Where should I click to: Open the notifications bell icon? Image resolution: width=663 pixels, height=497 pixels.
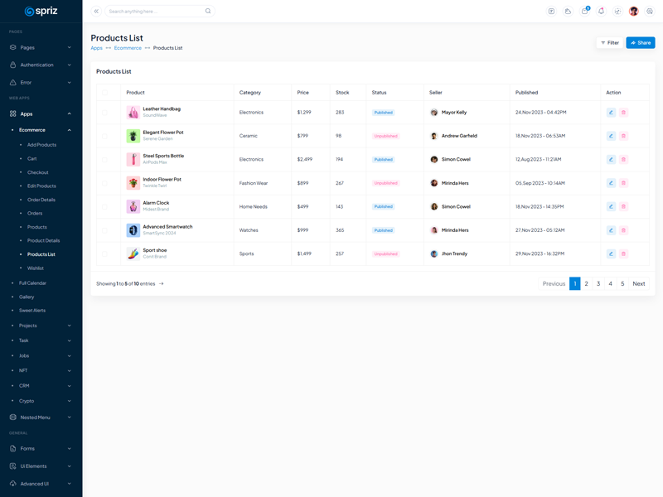pyautogui.click(x=601, y=12)
